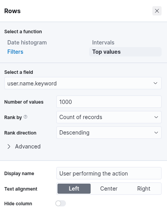This screenshot has width=167, height=213.
Task: Select the Date histogram function
Action: point(27,43)
